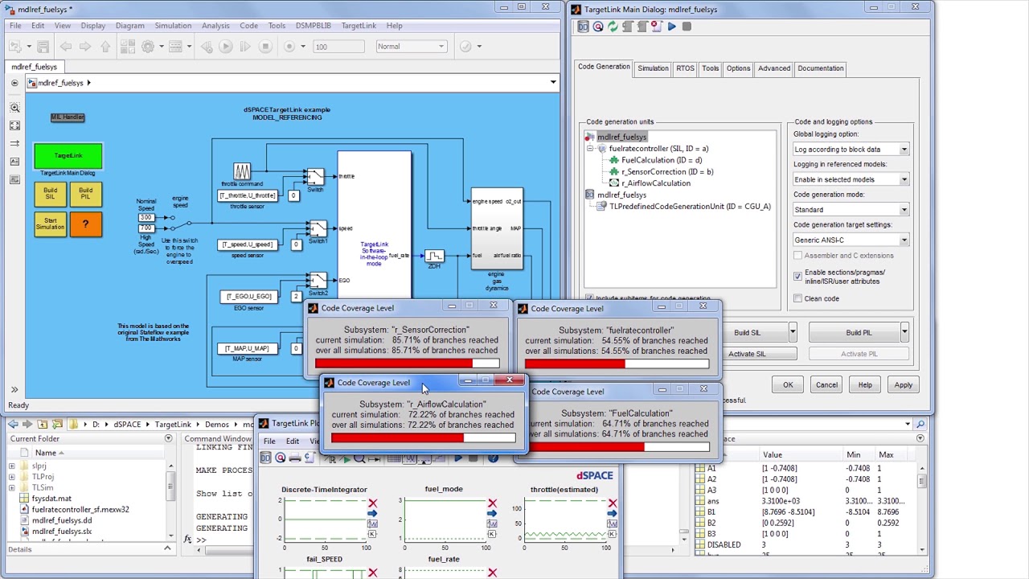Image resolution: width=1029 pixels, height=579 pixels.
Task: Toggle Enable sections/pragmas checkbox
Action: pos(797,277)
